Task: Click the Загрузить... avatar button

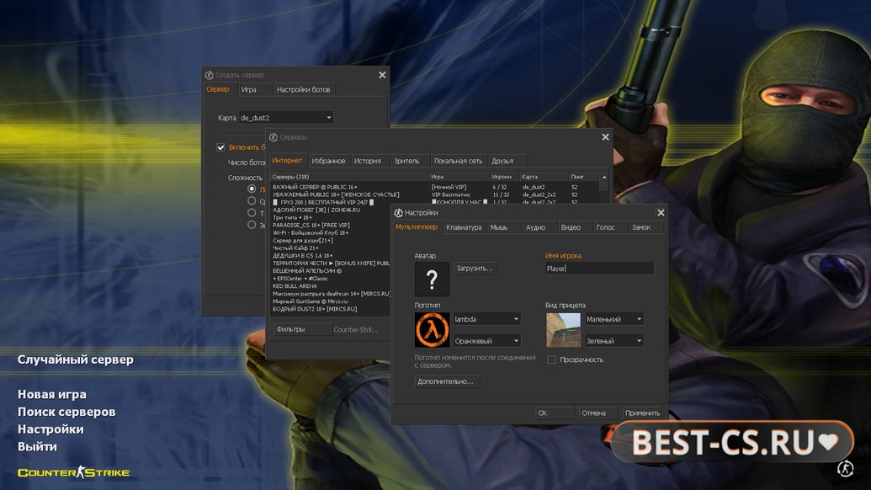Action: (x=475, y=269)
